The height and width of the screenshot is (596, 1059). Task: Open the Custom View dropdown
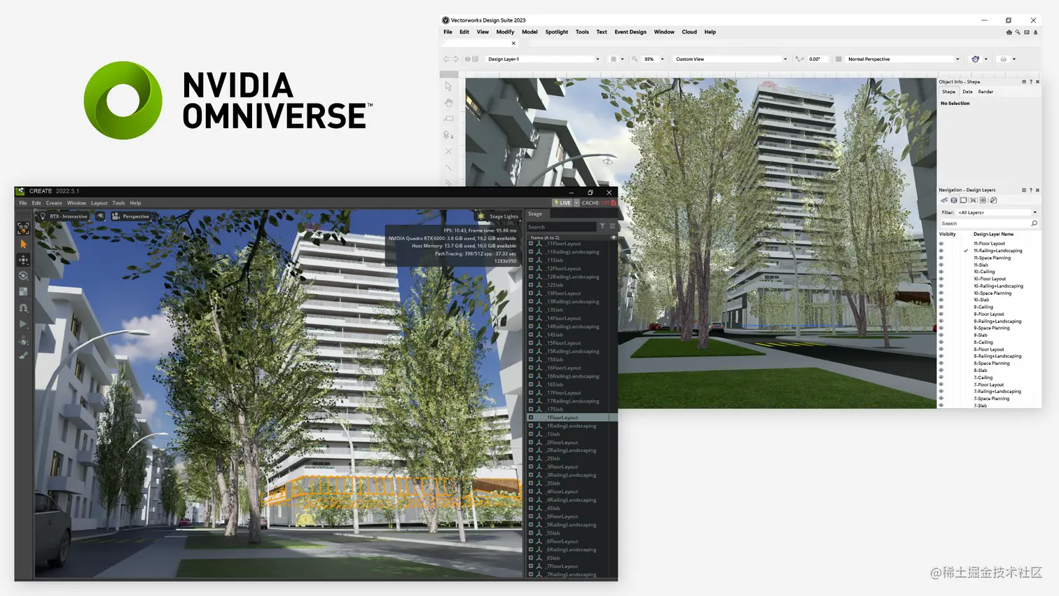point(728,59)
